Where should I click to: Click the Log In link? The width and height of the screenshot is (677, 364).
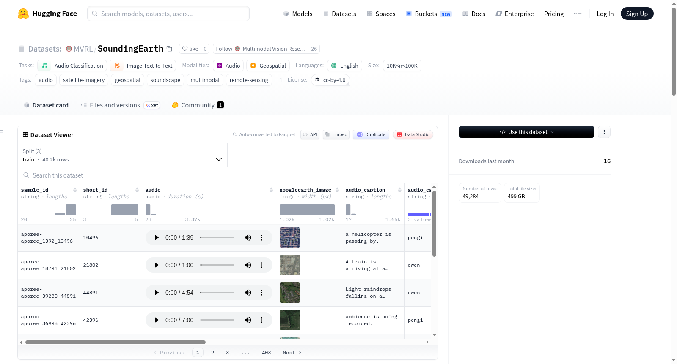[x=605, y=14]
